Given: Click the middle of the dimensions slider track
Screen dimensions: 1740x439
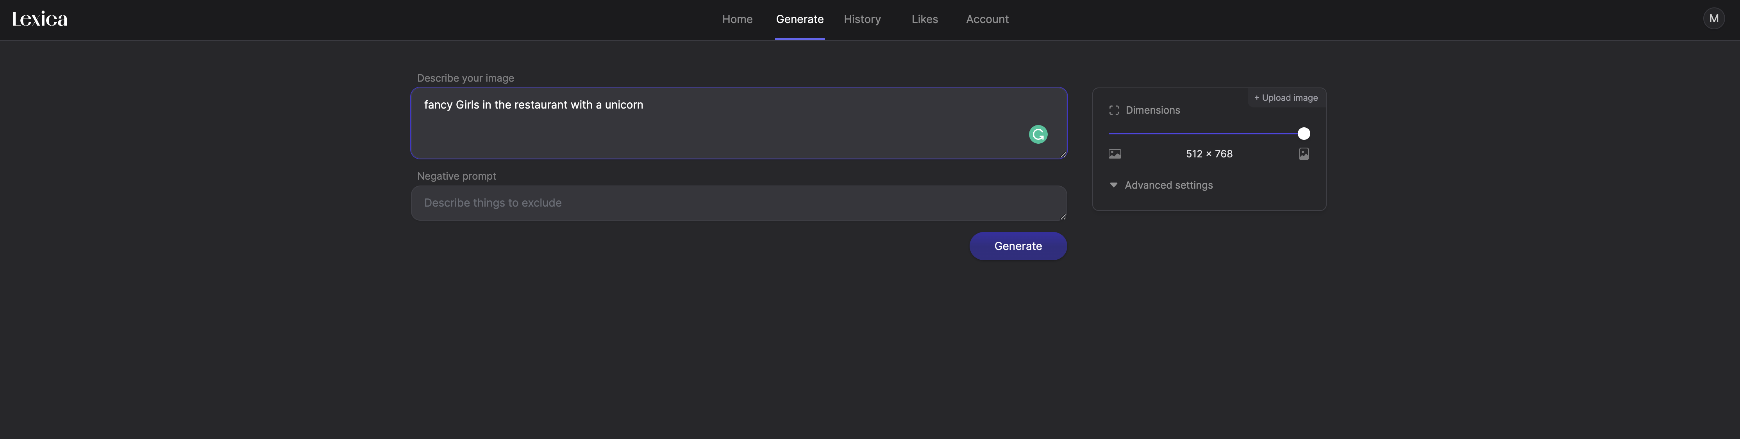Looking at the screenshot, I should coord(1209,134).
